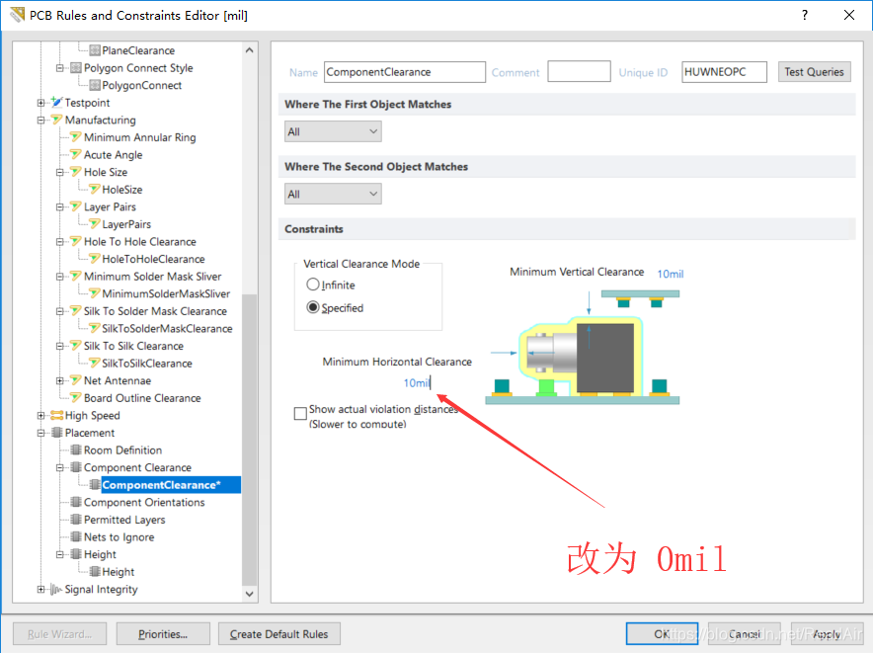Click the tree scrollbar up arrow
Image resolution: width=873 pixels, height=653 pixels.
pyautogui.click(x=250, y=50)
